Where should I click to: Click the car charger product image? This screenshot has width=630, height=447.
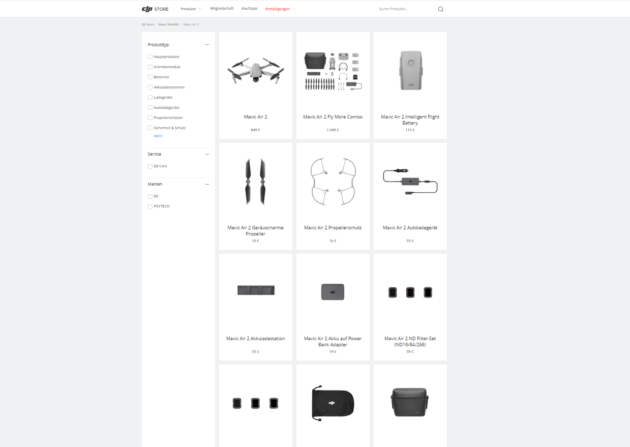[410, 182]
